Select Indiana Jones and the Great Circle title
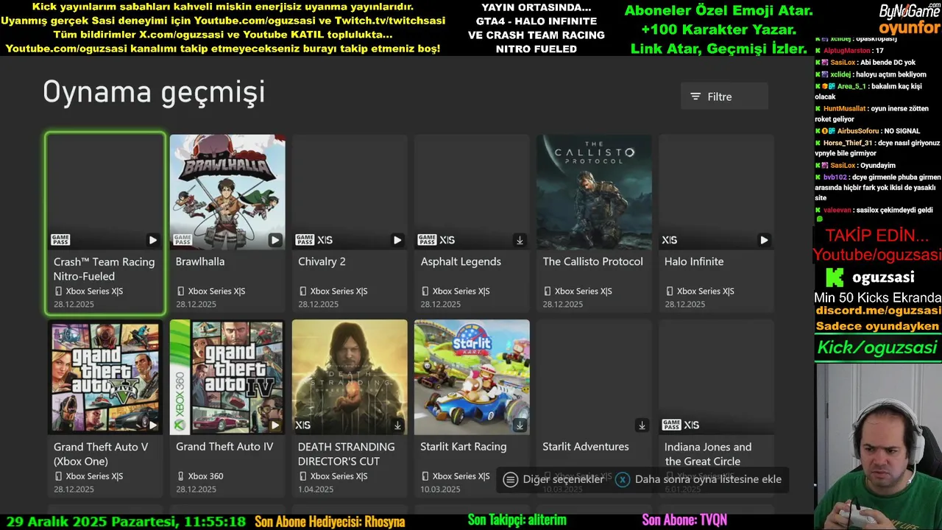The width and height of the screenshot is (942, 530). click(708, 453)
